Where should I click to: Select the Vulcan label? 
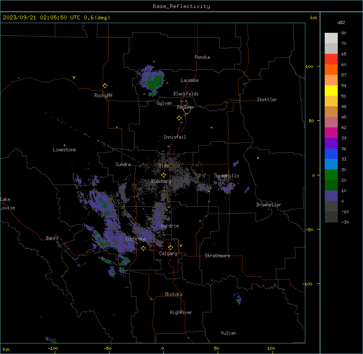tap(228, 333)
